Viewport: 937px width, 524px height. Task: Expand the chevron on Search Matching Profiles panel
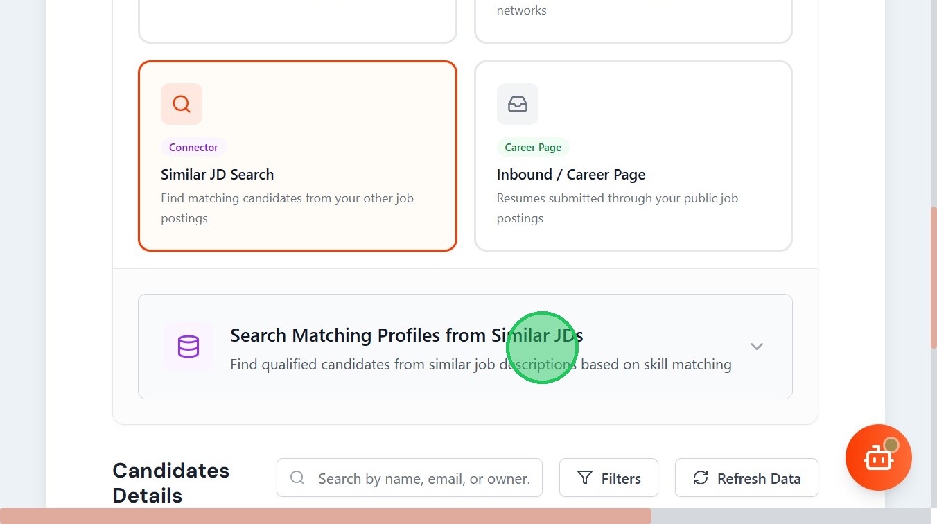757,347
